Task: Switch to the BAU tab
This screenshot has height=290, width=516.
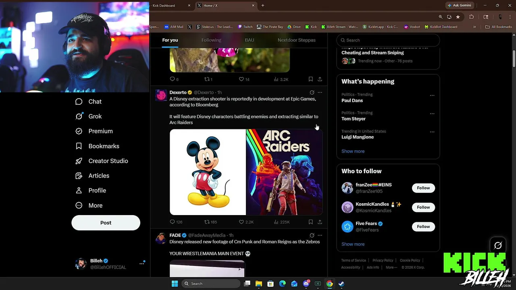Action: (x=249, y=40)
